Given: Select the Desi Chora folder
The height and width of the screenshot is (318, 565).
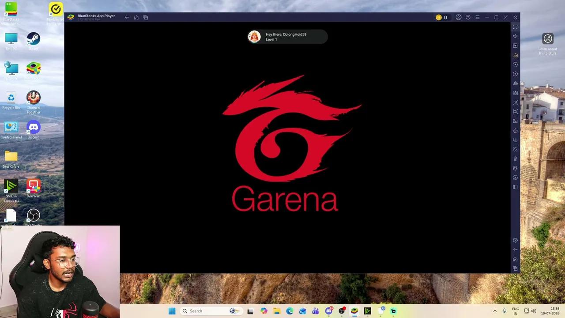Looking at the screenshot, I should click(11, 159).
